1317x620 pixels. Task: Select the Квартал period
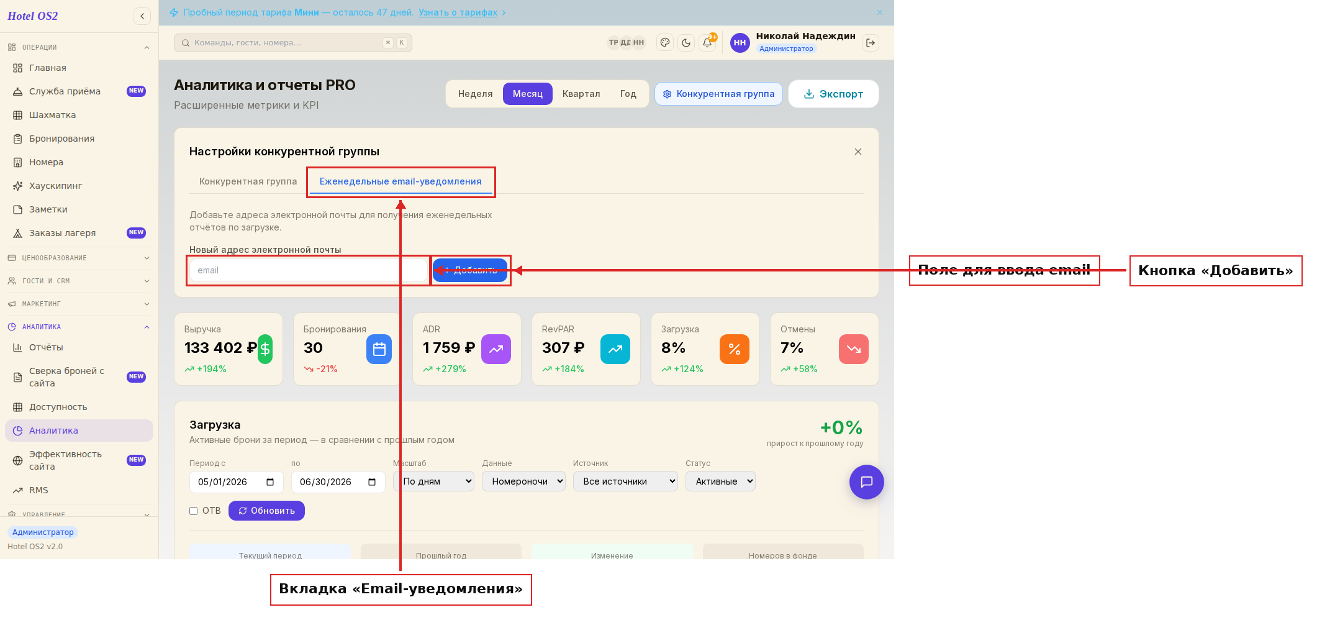(x=581, y=94)
